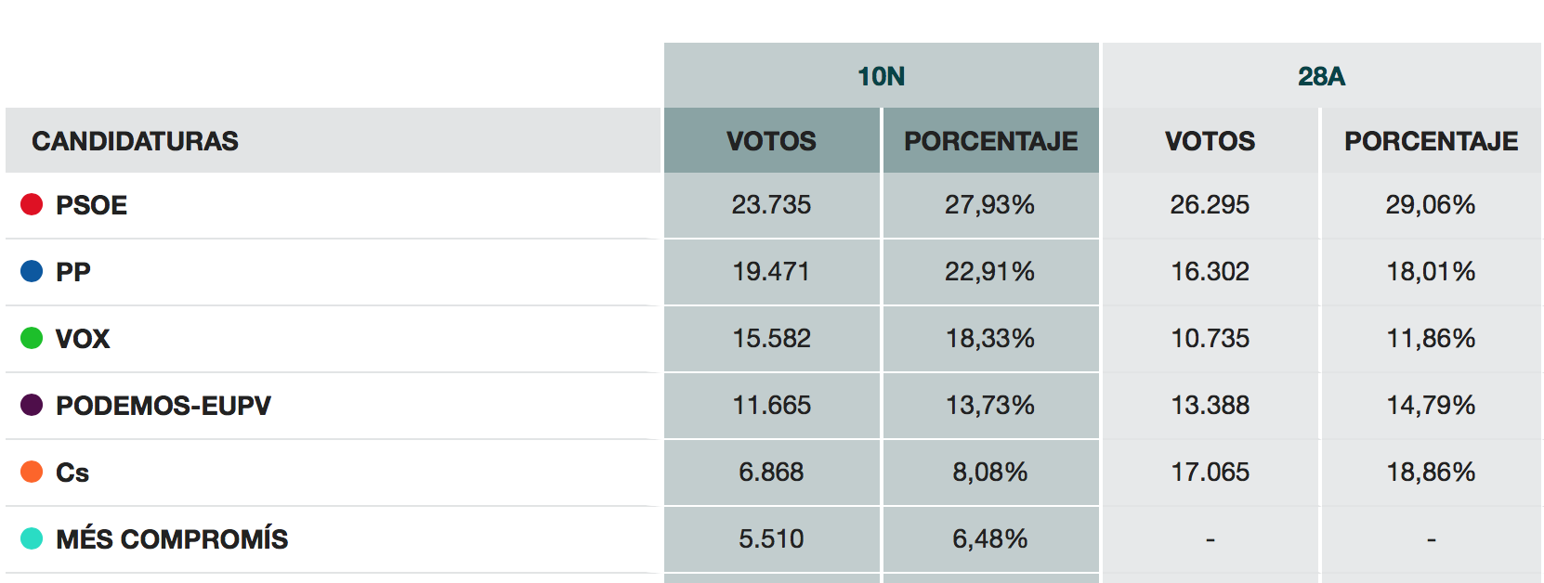Click the red PSOE party dot
This screenshot has width=1544, height=583.
tap(32, 204)
